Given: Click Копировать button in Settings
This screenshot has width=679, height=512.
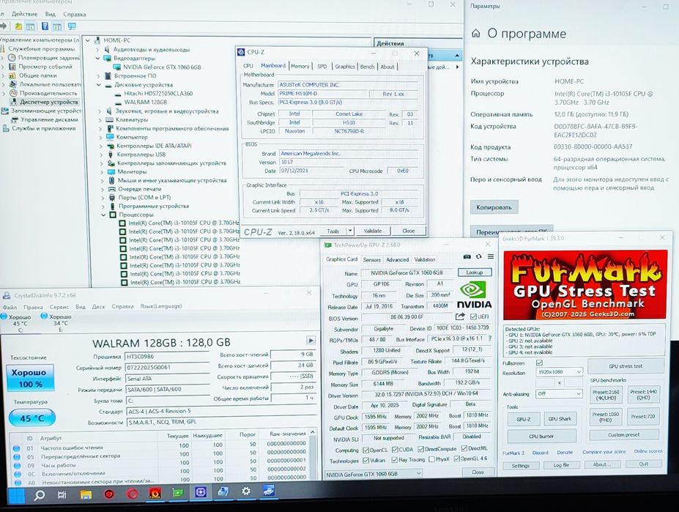Looking at the screenshot, I should 494,207.
